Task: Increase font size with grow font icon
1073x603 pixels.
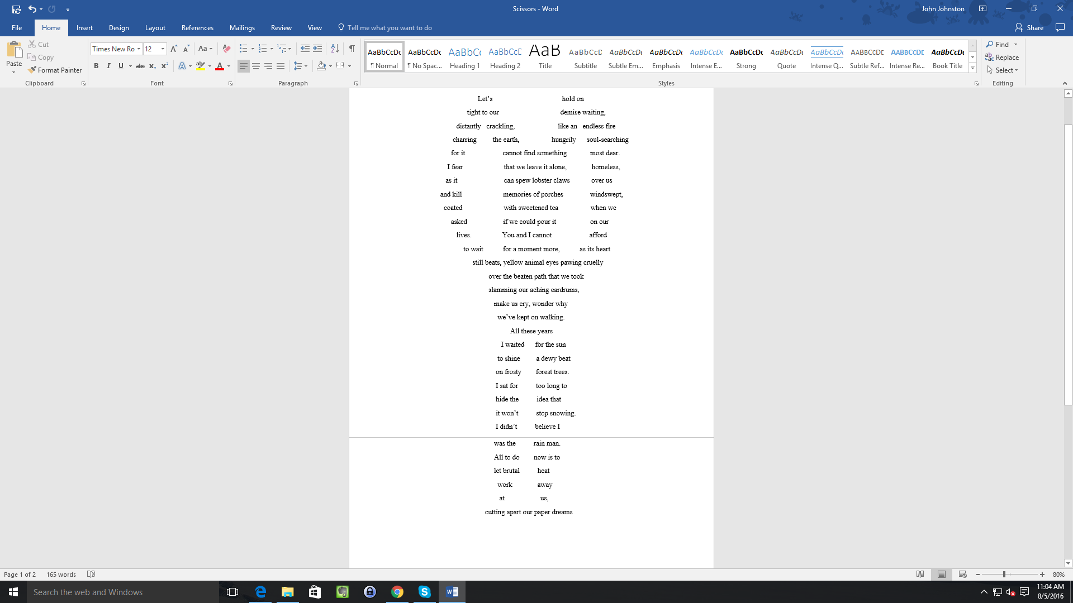Action: coord(174,49)
